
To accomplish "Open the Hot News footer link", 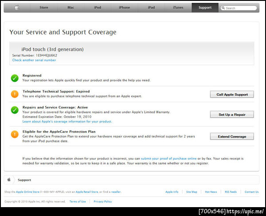I will tap(211, 192).
